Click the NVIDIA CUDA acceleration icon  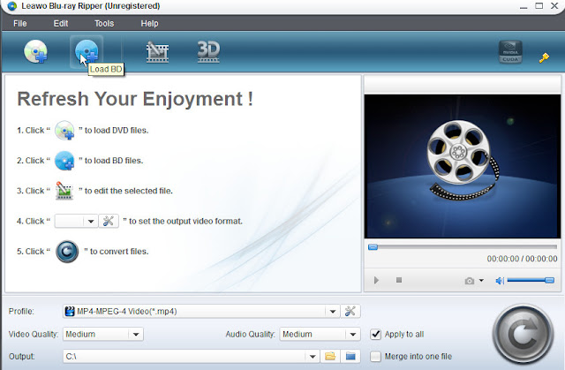[x=510, y=52]
